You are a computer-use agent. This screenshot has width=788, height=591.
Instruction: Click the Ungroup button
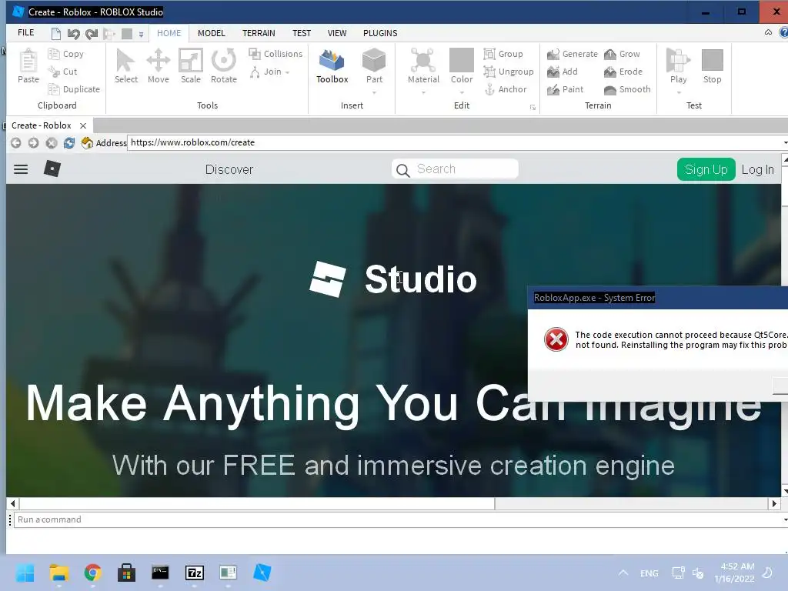pyautogui.click(x=509, y=72)
